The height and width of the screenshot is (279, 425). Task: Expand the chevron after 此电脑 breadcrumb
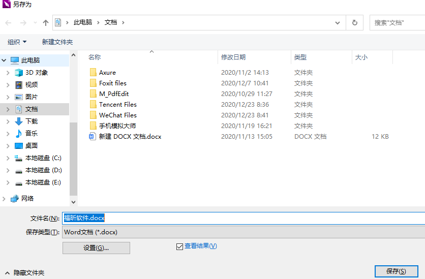click(x=99, y=22)
